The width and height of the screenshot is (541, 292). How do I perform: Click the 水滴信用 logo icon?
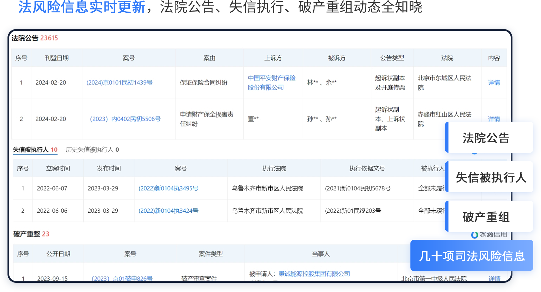[x=474, y=235]
